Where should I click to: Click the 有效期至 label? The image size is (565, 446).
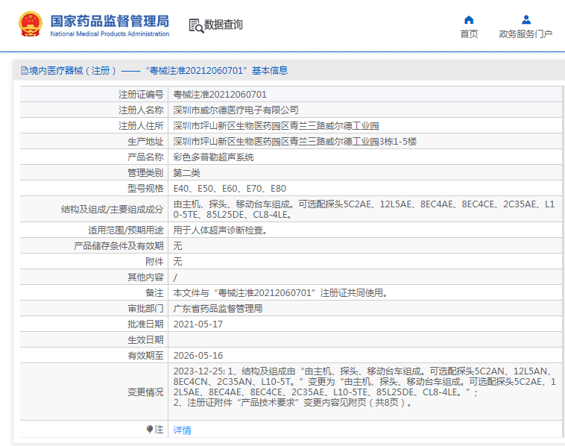pyautogui.click(x=145, y=356)
